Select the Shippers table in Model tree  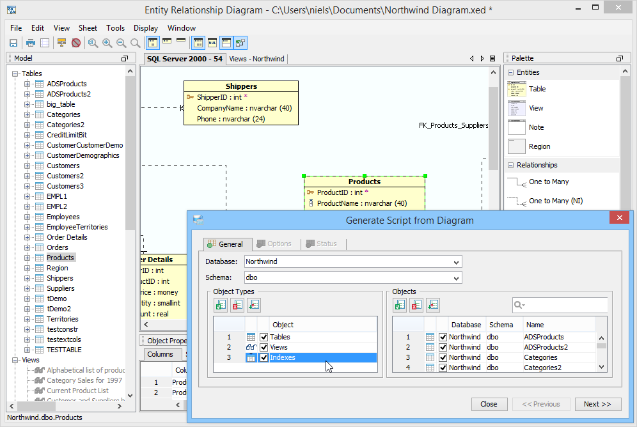[x=59, y=278]
